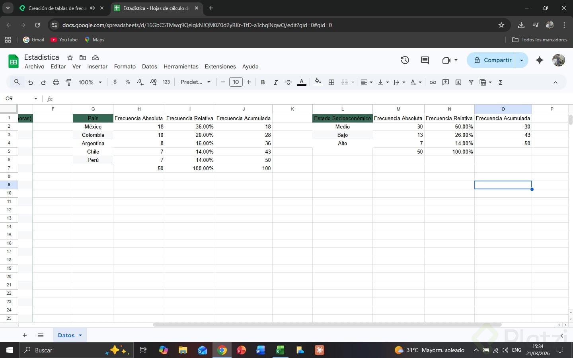Image resolution: width=573 pixels, height=358 pixels.
Task: Toggle bold formatting
Action: tap(263, 82)
